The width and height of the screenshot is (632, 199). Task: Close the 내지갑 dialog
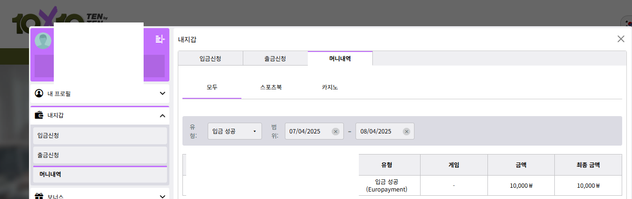tap(621, 39)
